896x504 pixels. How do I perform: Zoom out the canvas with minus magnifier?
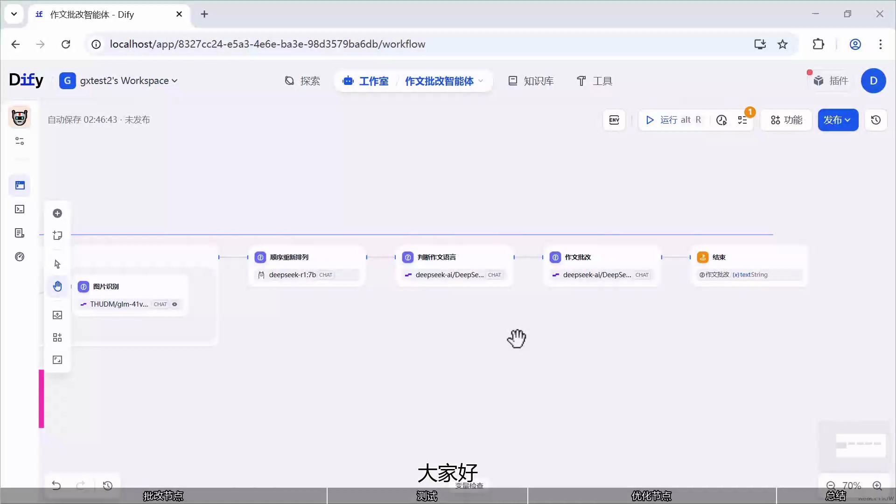(831, 485)
